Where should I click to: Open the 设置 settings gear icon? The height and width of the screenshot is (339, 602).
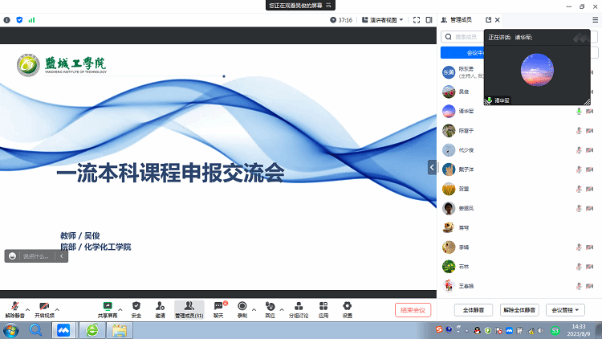(x=347, y=306)
